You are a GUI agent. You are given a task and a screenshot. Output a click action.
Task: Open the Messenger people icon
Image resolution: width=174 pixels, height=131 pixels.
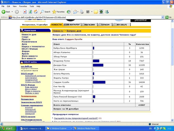[x=107, y=12]
